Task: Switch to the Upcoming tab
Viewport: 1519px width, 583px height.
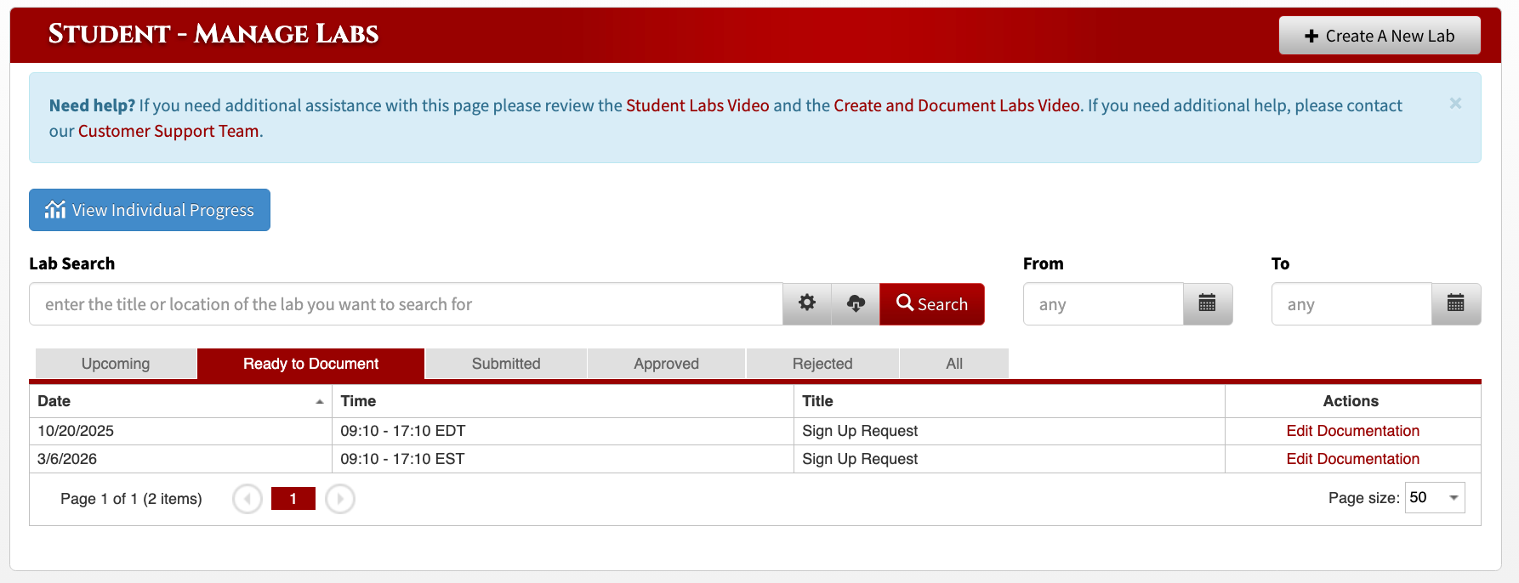Action: point(116,364)
